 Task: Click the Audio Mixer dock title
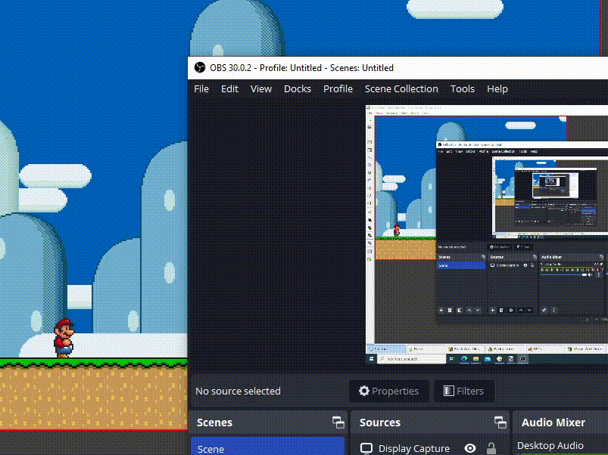point(553,422)
